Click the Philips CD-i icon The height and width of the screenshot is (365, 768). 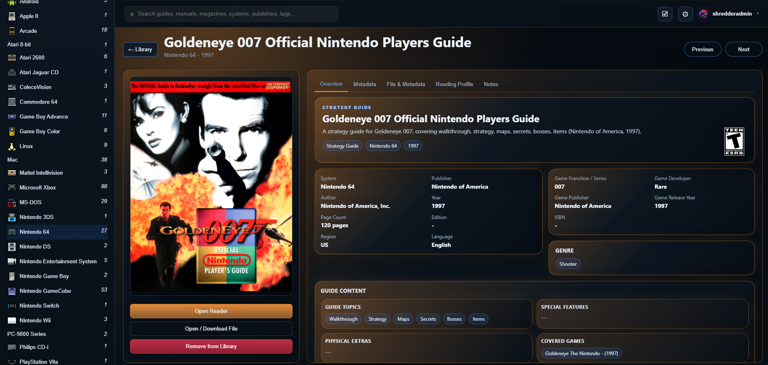tap(12, 347)
